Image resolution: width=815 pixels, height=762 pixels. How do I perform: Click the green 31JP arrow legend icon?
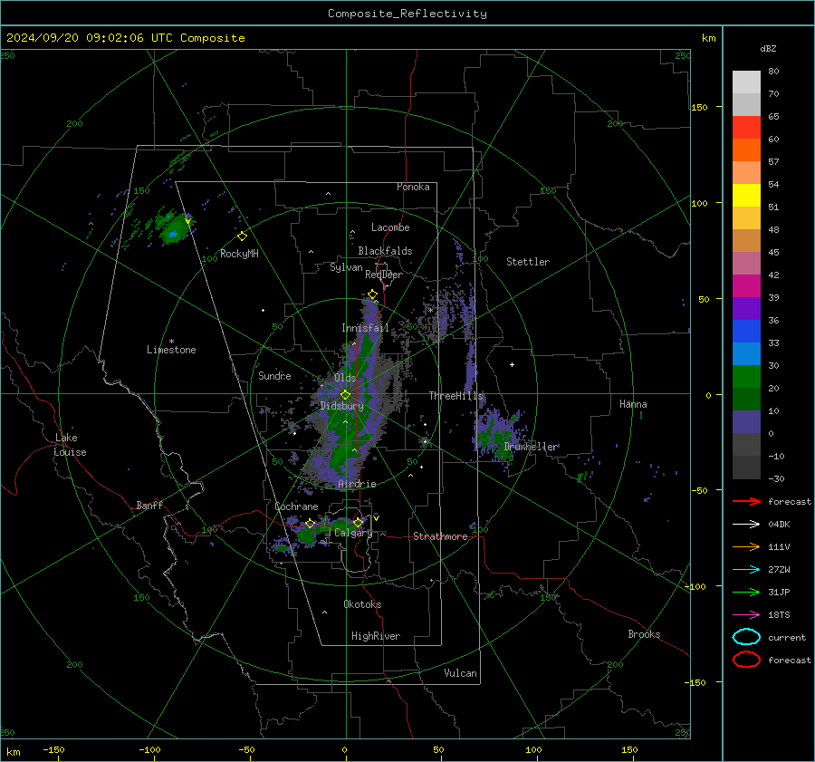tap(746, 592)
